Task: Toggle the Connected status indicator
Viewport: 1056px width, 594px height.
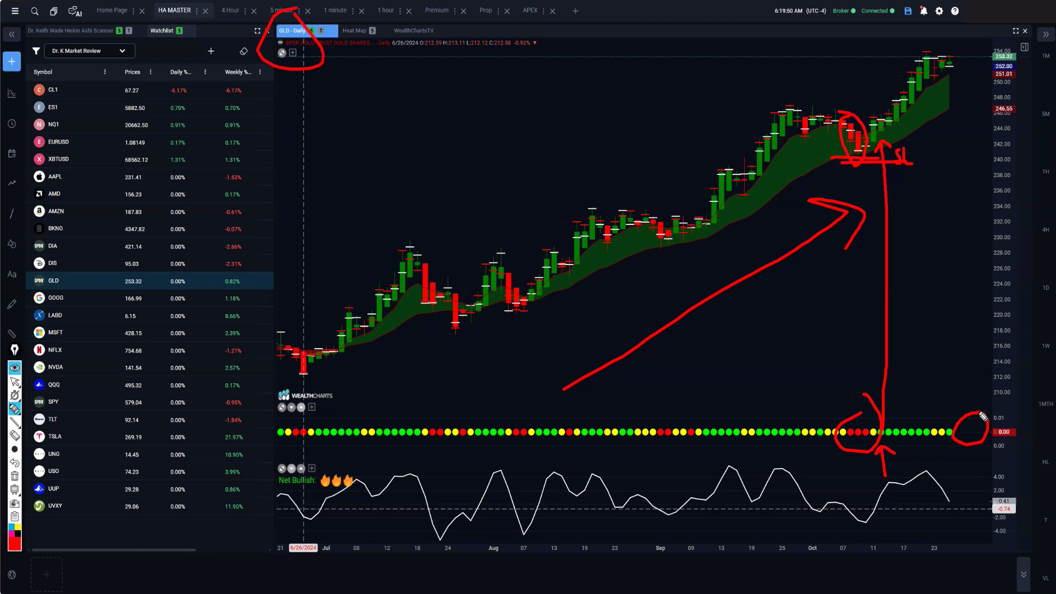Action: (x=878, y=11)
